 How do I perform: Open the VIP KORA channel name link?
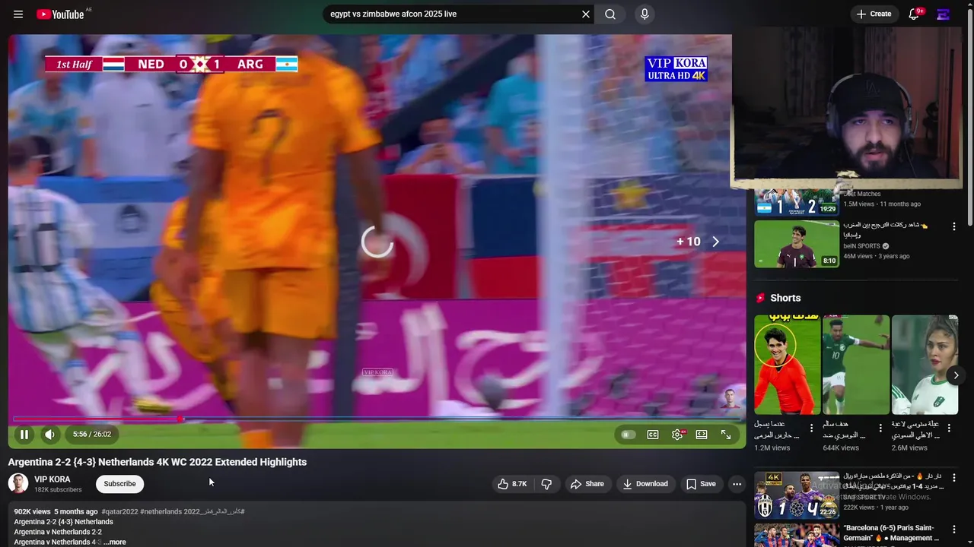coord(53,479)
